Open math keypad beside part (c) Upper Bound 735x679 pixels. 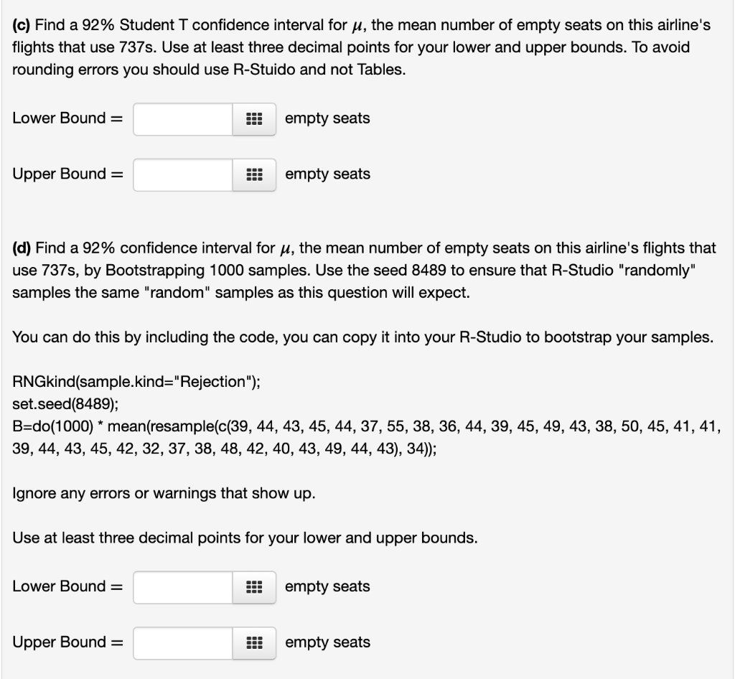(255, 175)
